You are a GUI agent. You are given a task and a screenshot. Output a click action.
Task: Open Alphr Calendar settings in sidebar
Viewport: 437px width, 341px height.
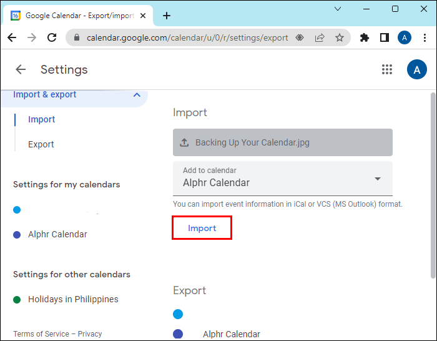tap(57, 234)
